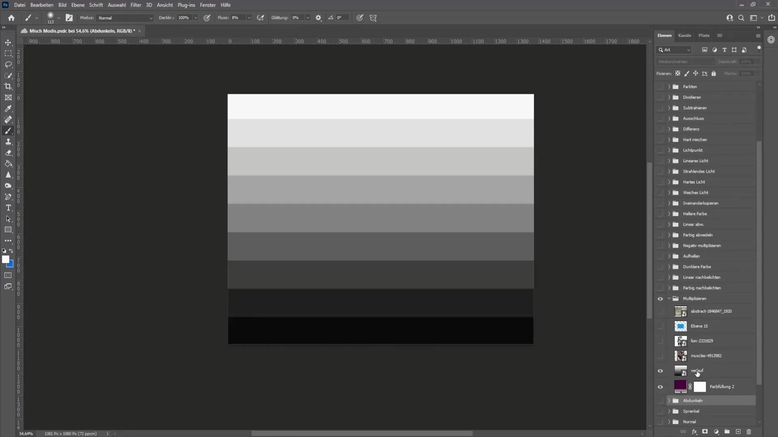The image size is (778, 437).
Task: Switch to the Kanäle tab
Action: click(685, 36)
